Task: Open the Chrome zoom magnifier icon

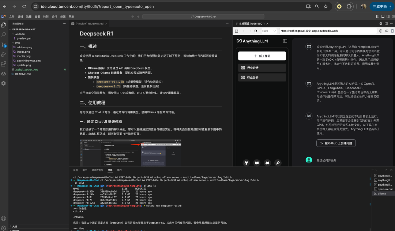Action: pyautogui.click(x=317, y=7)
